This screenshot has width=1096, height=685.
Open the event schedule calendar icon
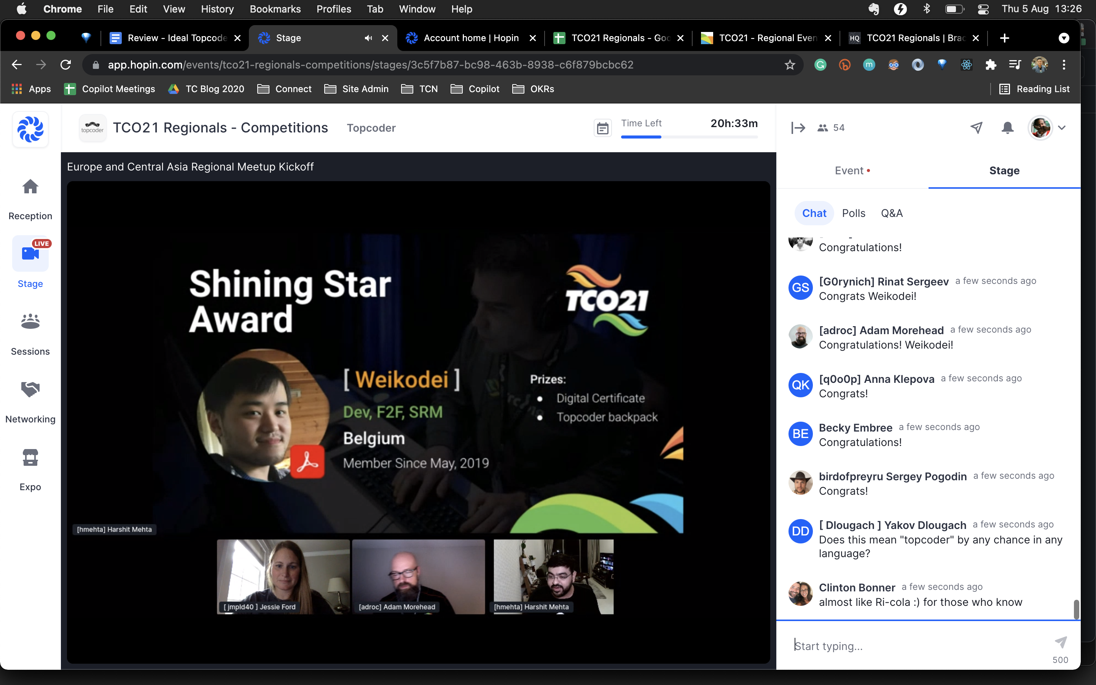[602, 128]
